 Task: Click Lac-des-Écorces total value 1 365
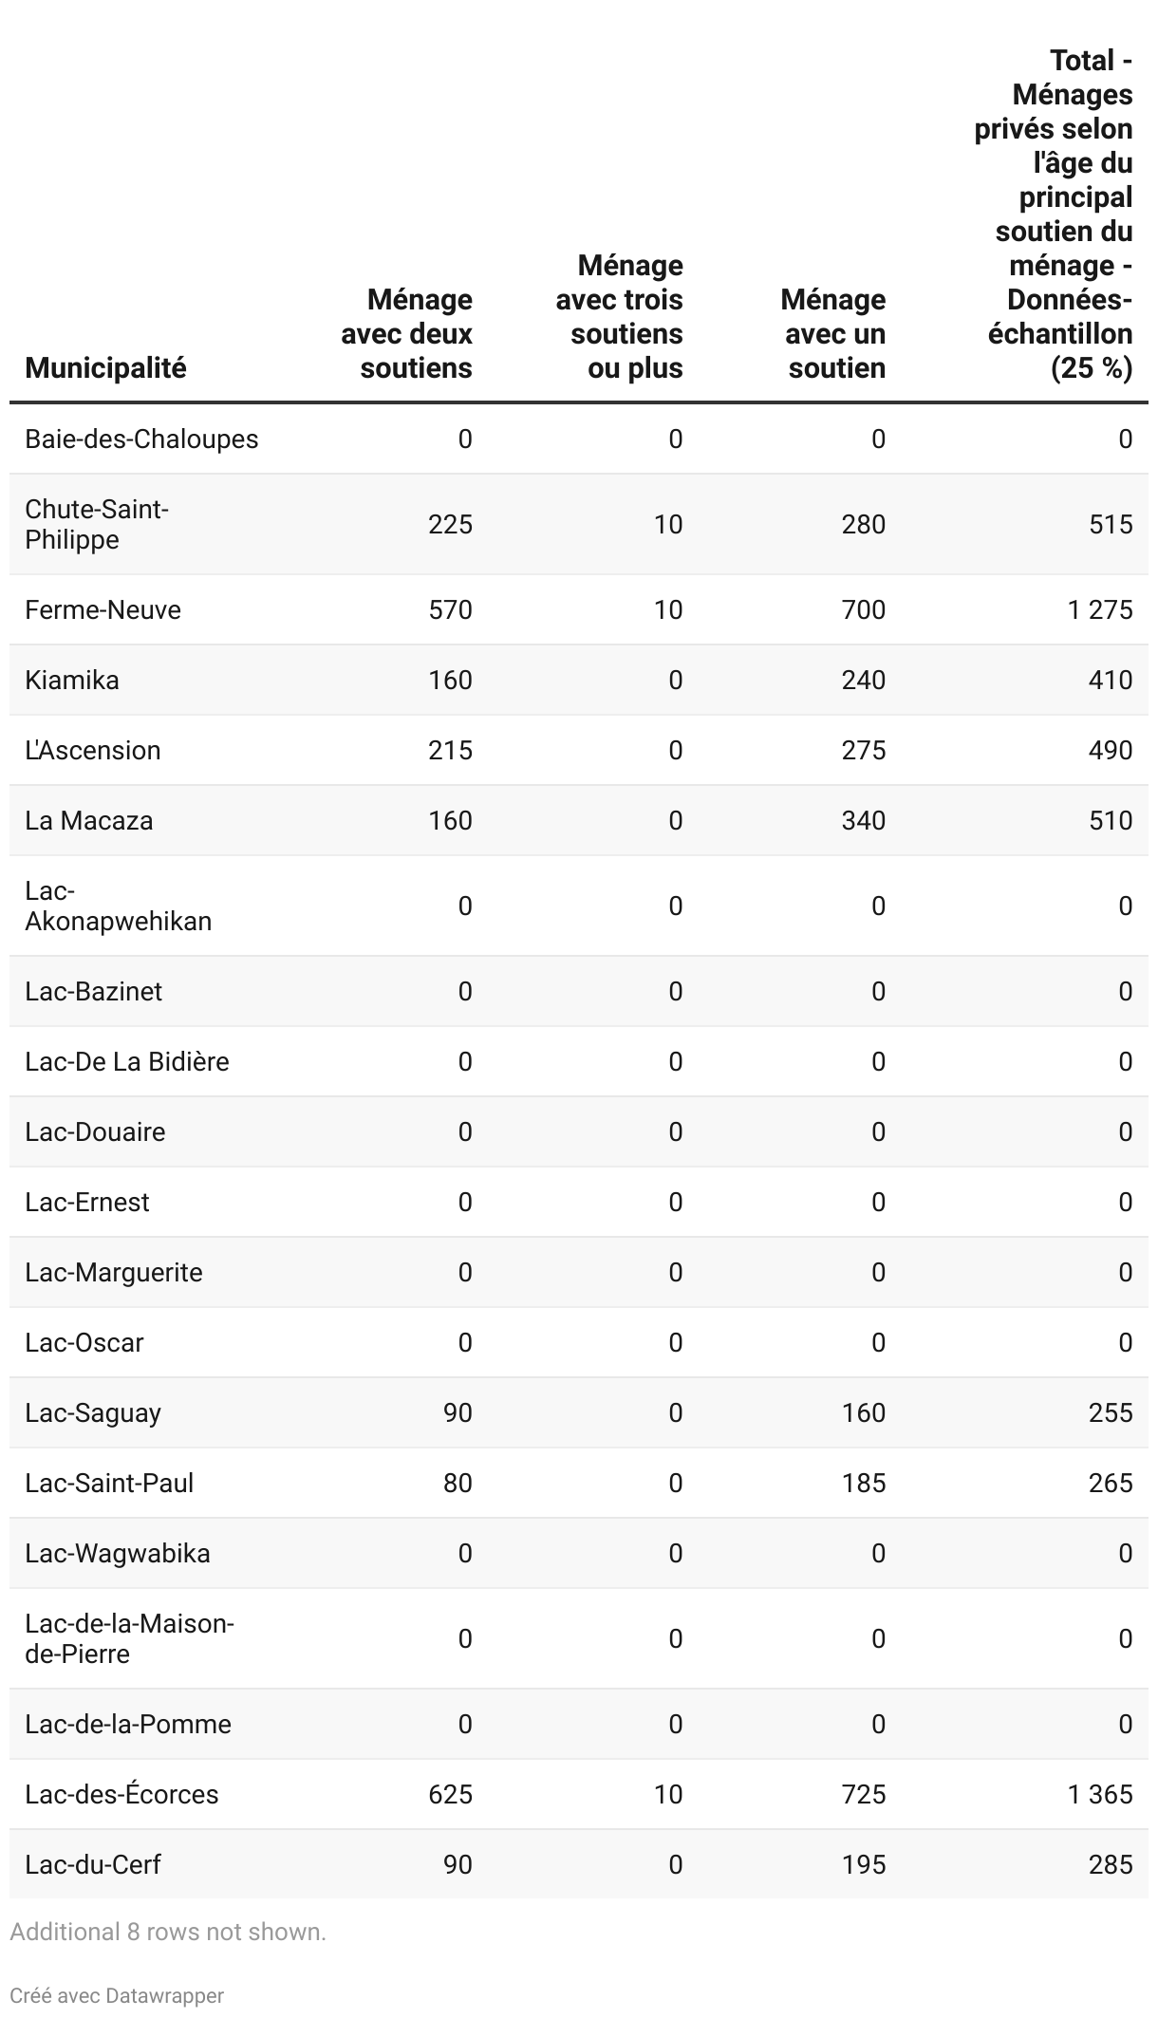1100,1794
